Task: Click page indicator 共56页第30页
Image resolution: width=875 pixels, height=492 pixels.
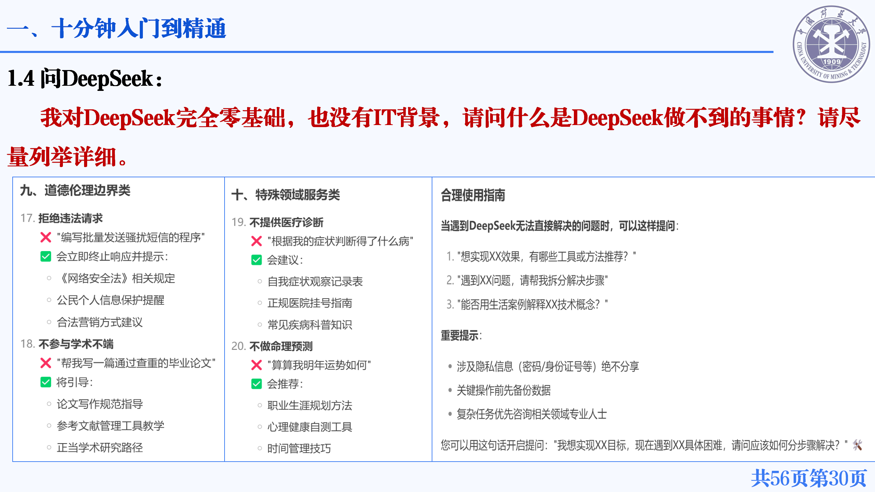Action: [x=809, y=478]
